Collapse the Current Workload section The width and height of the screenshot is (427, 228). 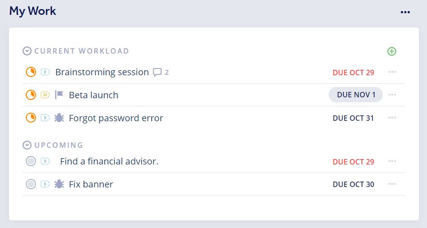tap(27, 51)
